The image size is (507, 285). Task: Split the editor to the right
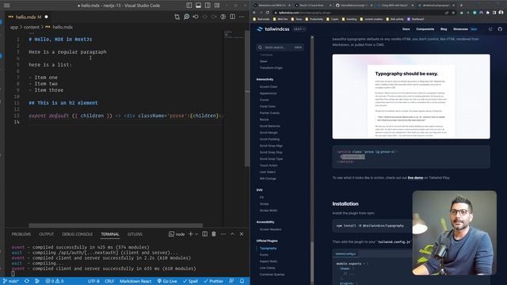pyautogui.click(x=232, y=17)
